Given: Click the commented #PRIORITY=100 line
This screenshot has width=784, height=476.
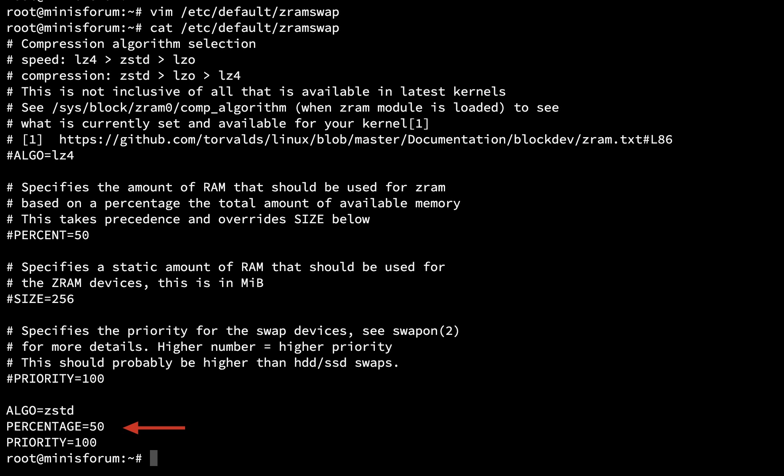Looking at the screenshot, I should (55, 378).
